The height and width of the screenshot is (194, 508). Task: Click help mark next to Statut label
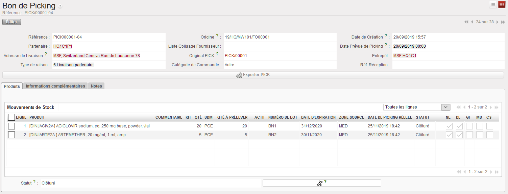34,182
